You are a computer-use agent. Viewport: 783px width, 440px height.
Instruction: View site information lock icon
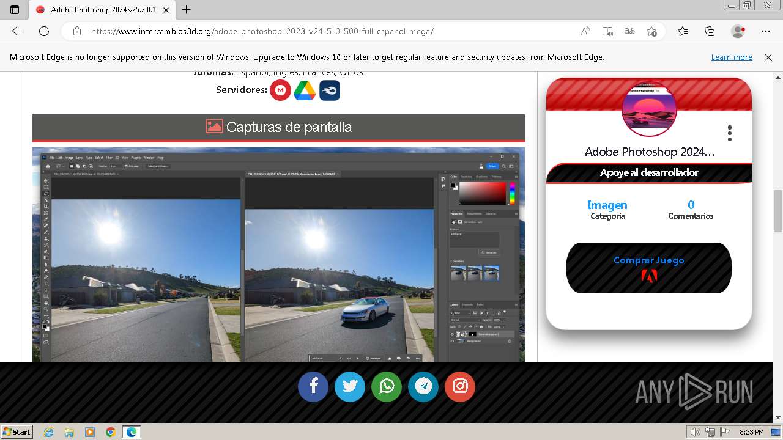(x=76, y=31)
